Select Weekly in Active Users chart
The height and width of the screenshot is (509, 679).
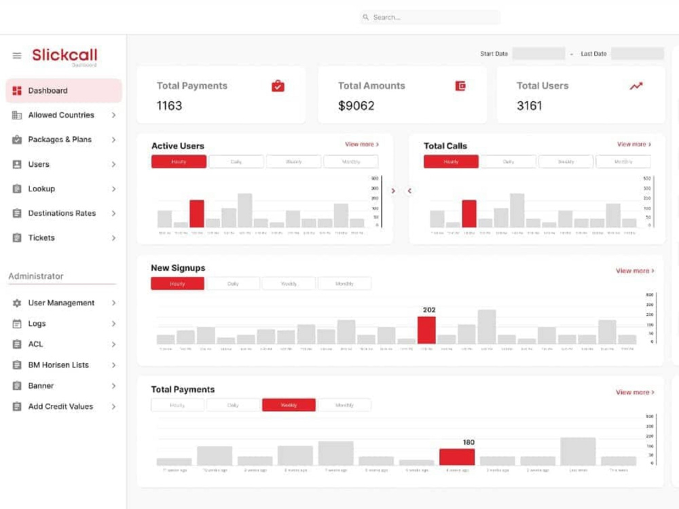point(293,162)
